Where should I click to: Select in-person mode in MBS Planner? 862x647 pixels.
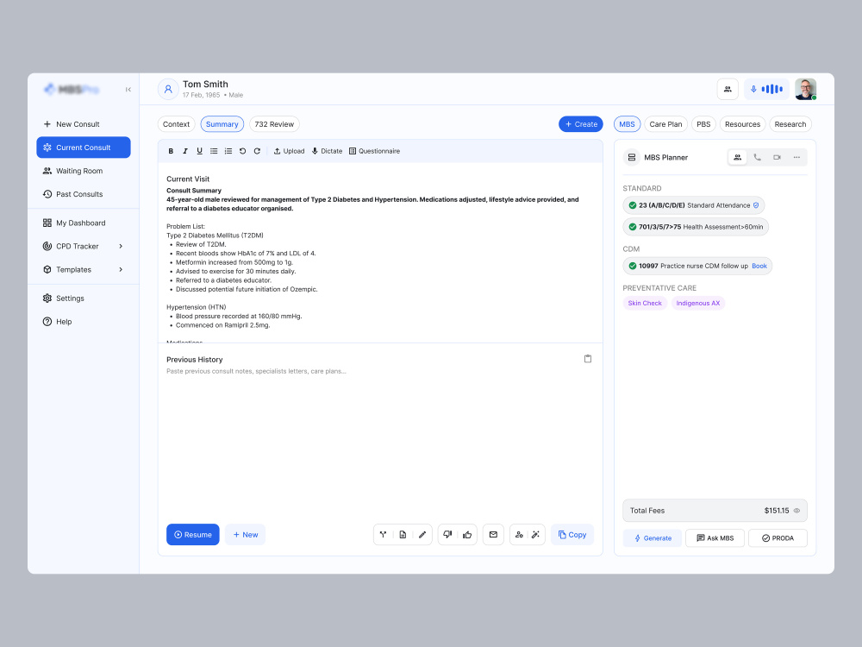(738, 157)
